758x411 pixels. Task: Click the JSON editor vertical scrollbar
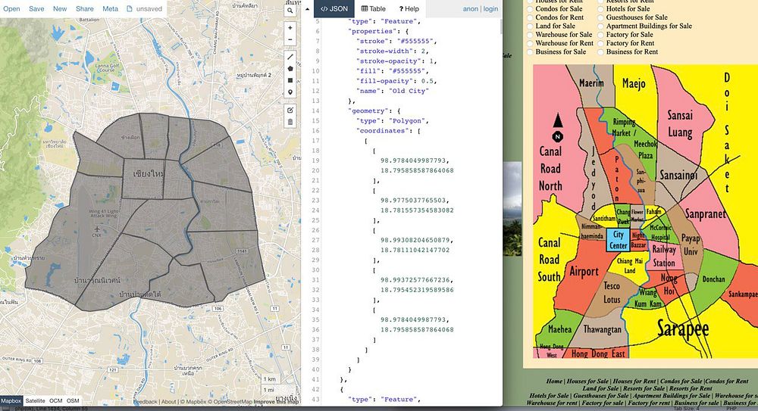[x=501, y=26]
